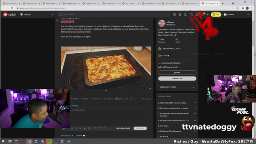Click the downvote arrow on the post
The image size is (256, 144).
point(57,20)
